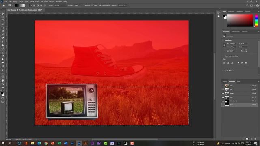
Task: Choose Radial Gradient style in options bar
Action: (34, 6)
